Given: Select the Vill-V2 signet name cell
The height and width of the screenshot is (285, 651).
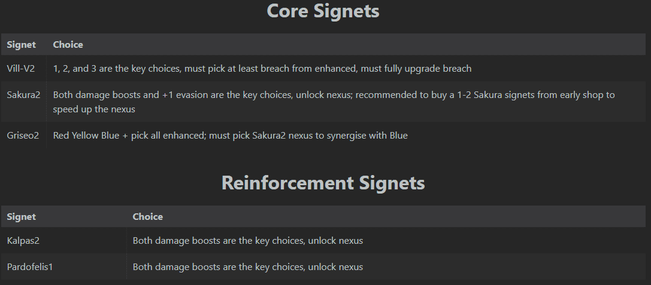Looking at the screenshot, I should tap(21, 69).
